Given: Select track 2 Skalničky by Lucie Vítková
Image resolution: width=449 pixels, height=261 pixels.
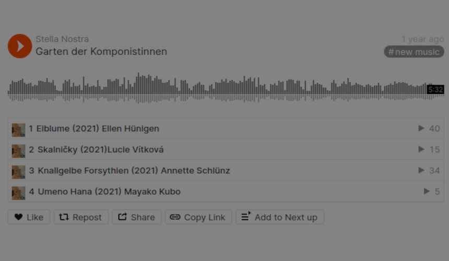Looking at the screenshot, I should tap(226, 149).
